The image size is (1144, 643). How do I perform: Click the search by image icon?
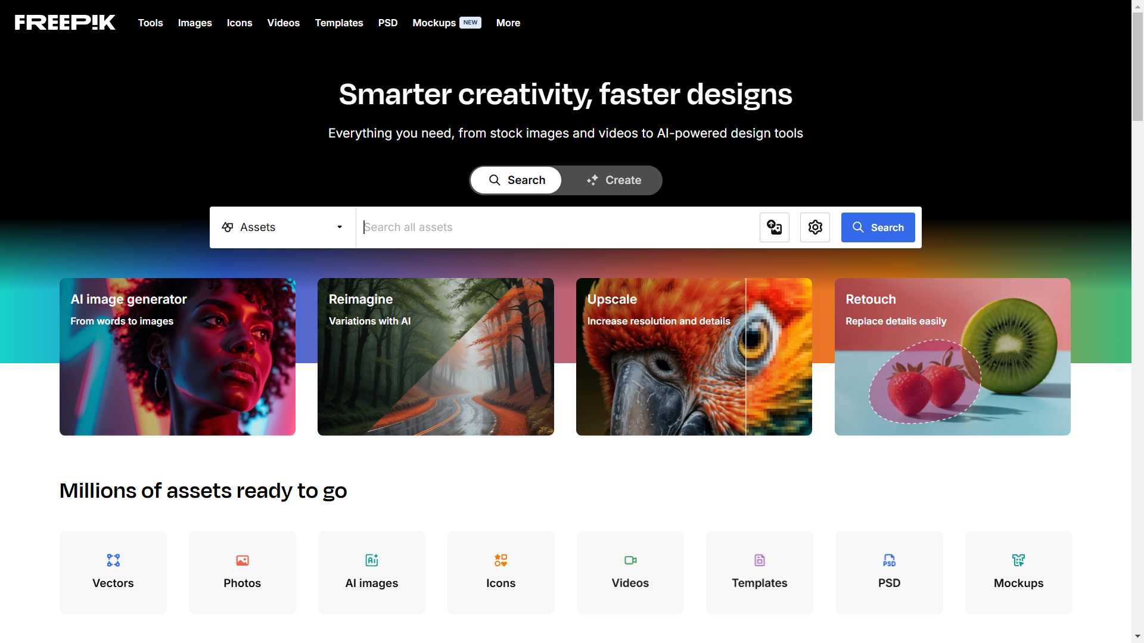coord(774,227)
